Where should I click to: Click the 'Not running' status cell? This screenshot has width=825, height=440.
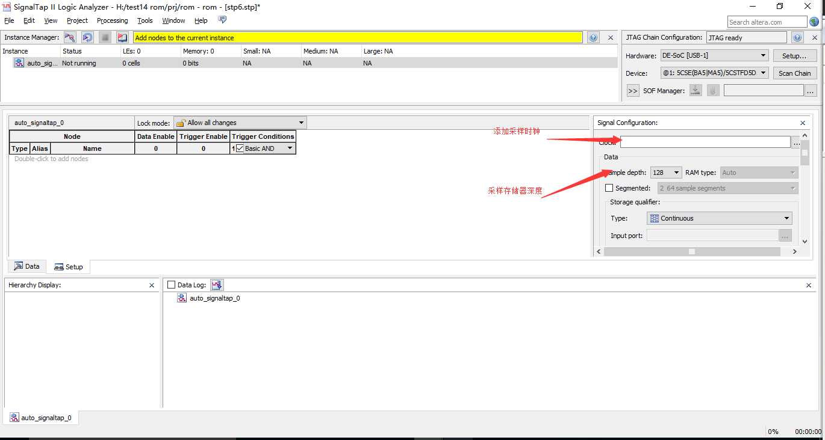(x=79, y=63)
